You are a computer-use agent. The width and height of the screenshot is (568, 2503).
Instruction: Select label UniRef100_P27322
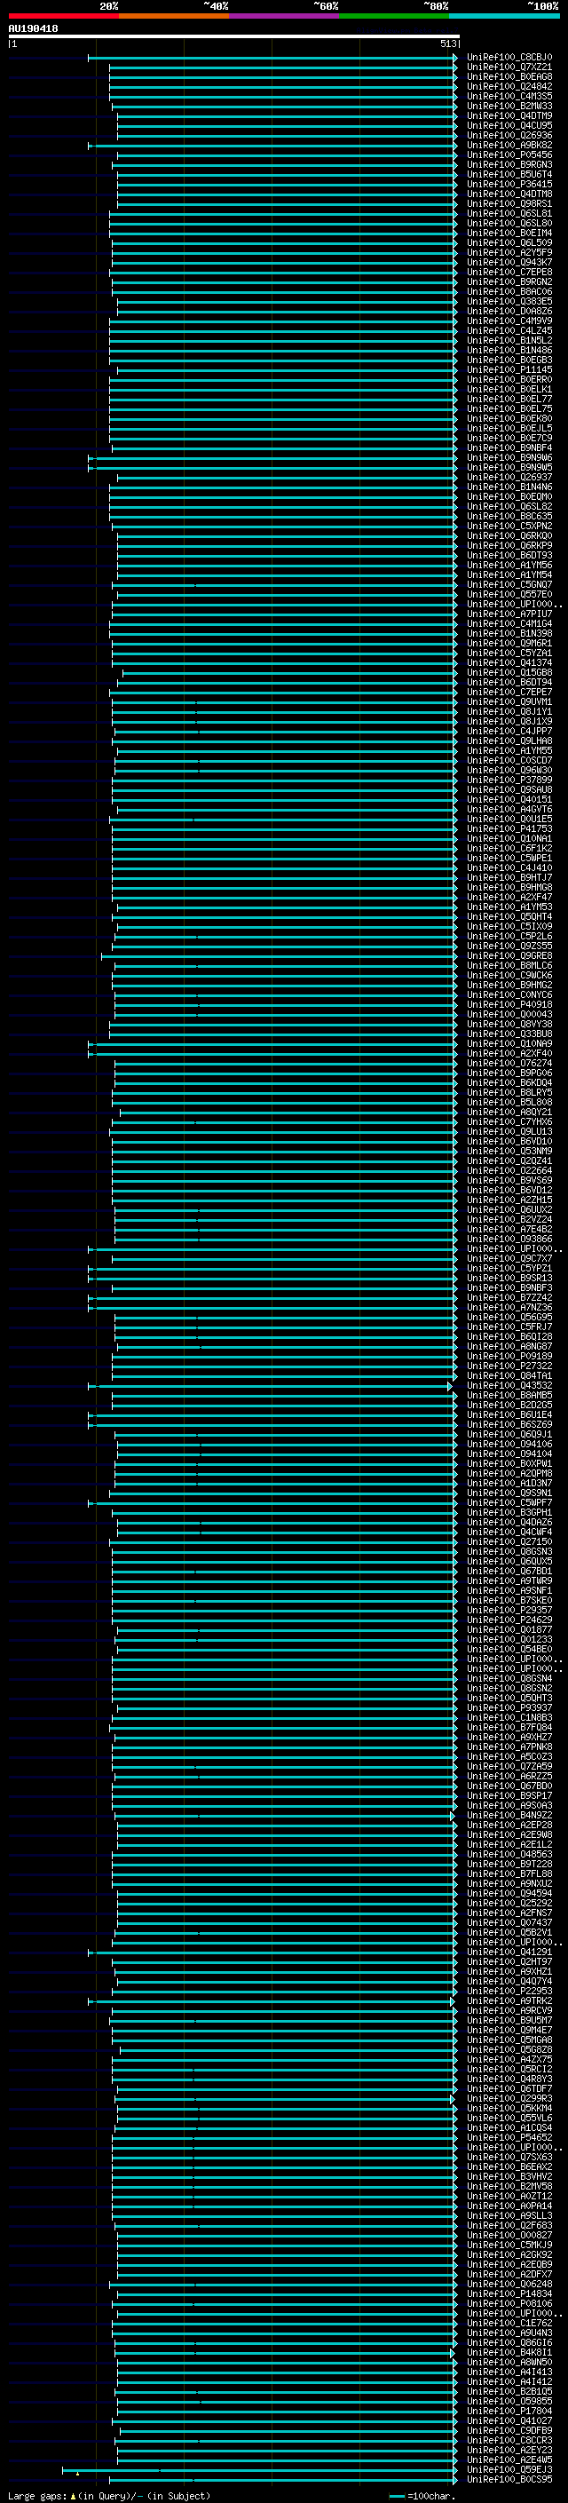(509, 1366)
